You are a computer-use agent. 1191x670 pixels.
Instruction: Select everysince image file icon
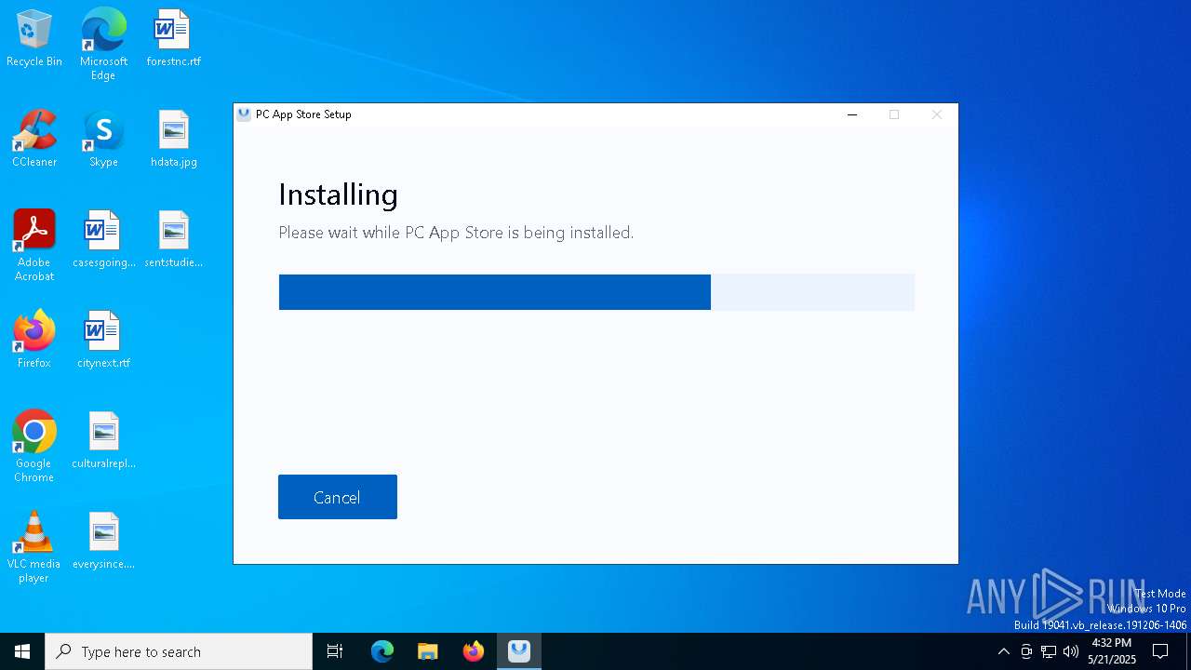pos(103,542)
